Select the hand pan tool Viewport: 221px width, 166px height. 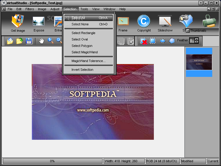(x=41, y=41)
